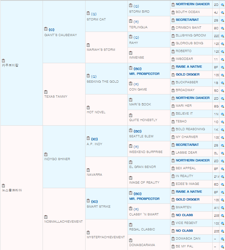Click the magnifier icon in TESAO row

pos(222,122)
